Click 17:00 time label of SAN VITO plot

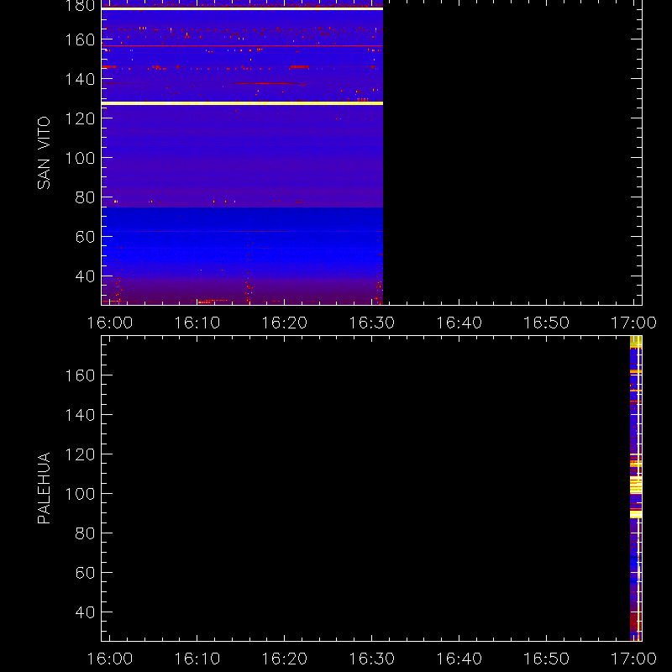coord(633,323)
